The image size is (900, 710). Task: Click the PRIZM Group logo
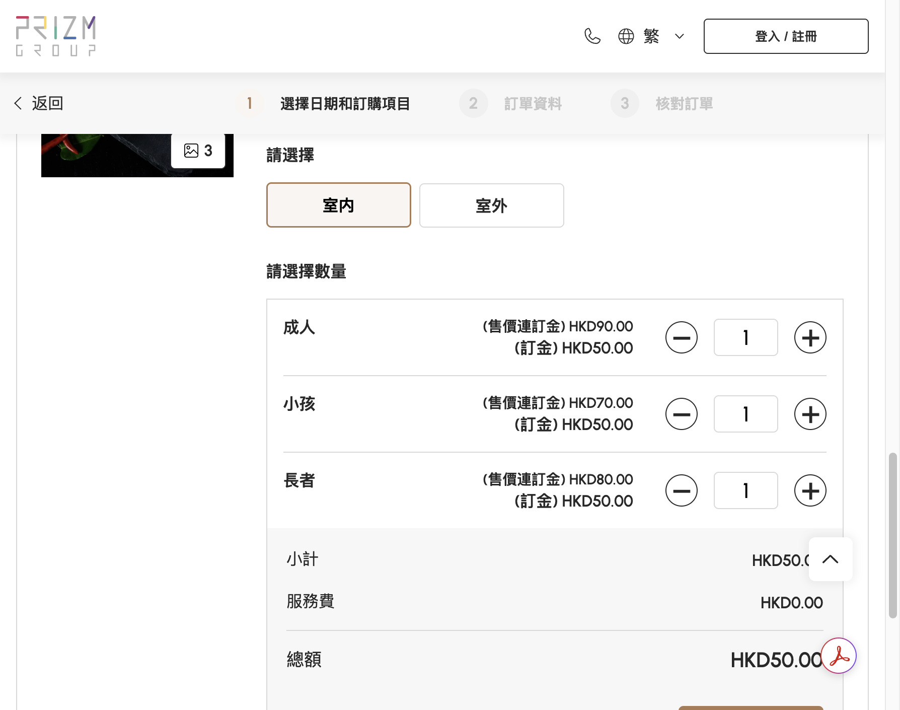[56, 36]
